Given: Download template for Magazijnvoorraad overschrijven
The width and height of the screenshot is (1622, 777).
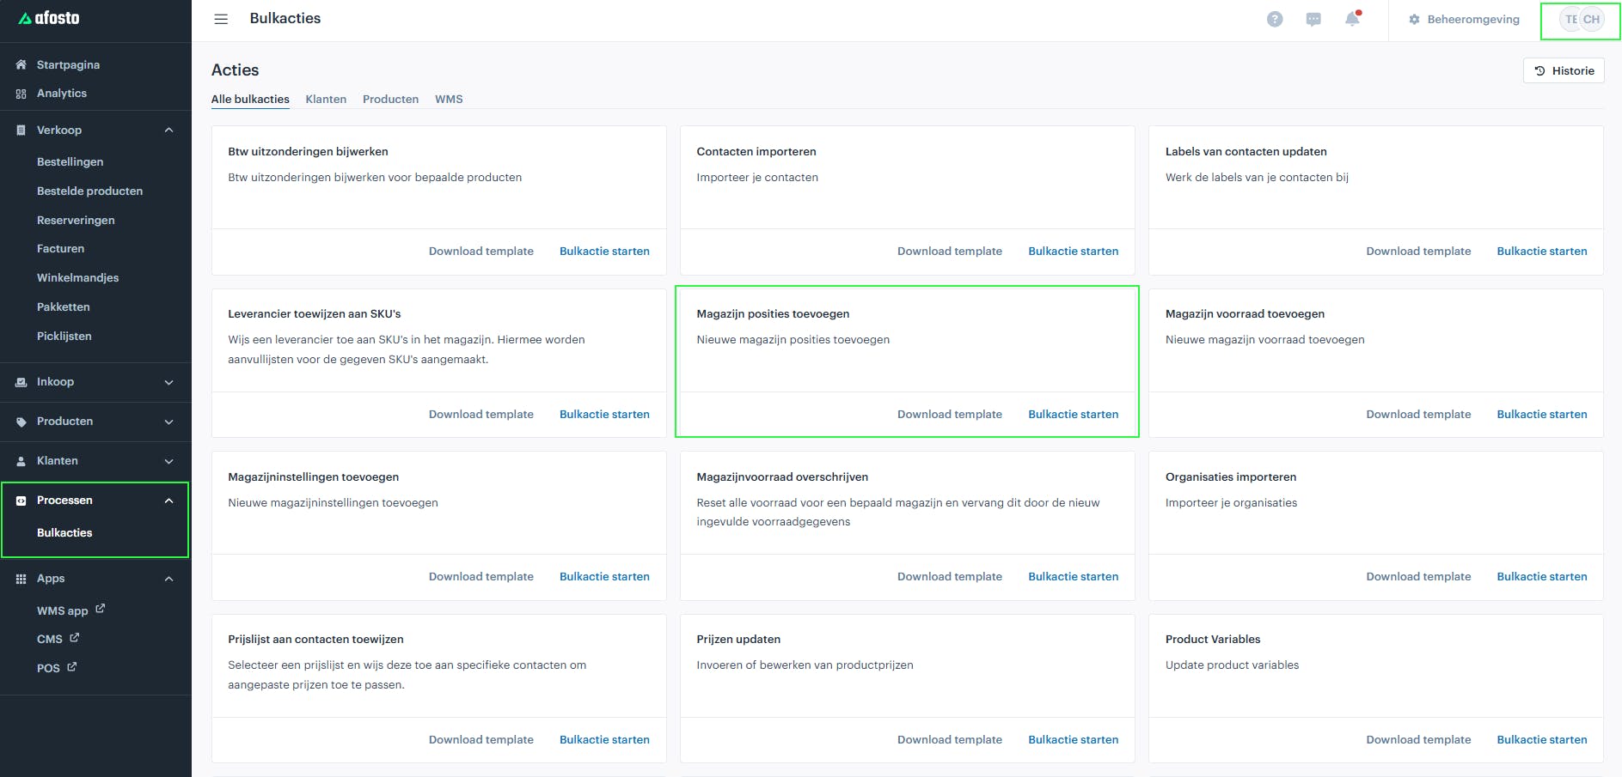Looking at the screenshot, I should pyautogui.click(x=950, y=577).
